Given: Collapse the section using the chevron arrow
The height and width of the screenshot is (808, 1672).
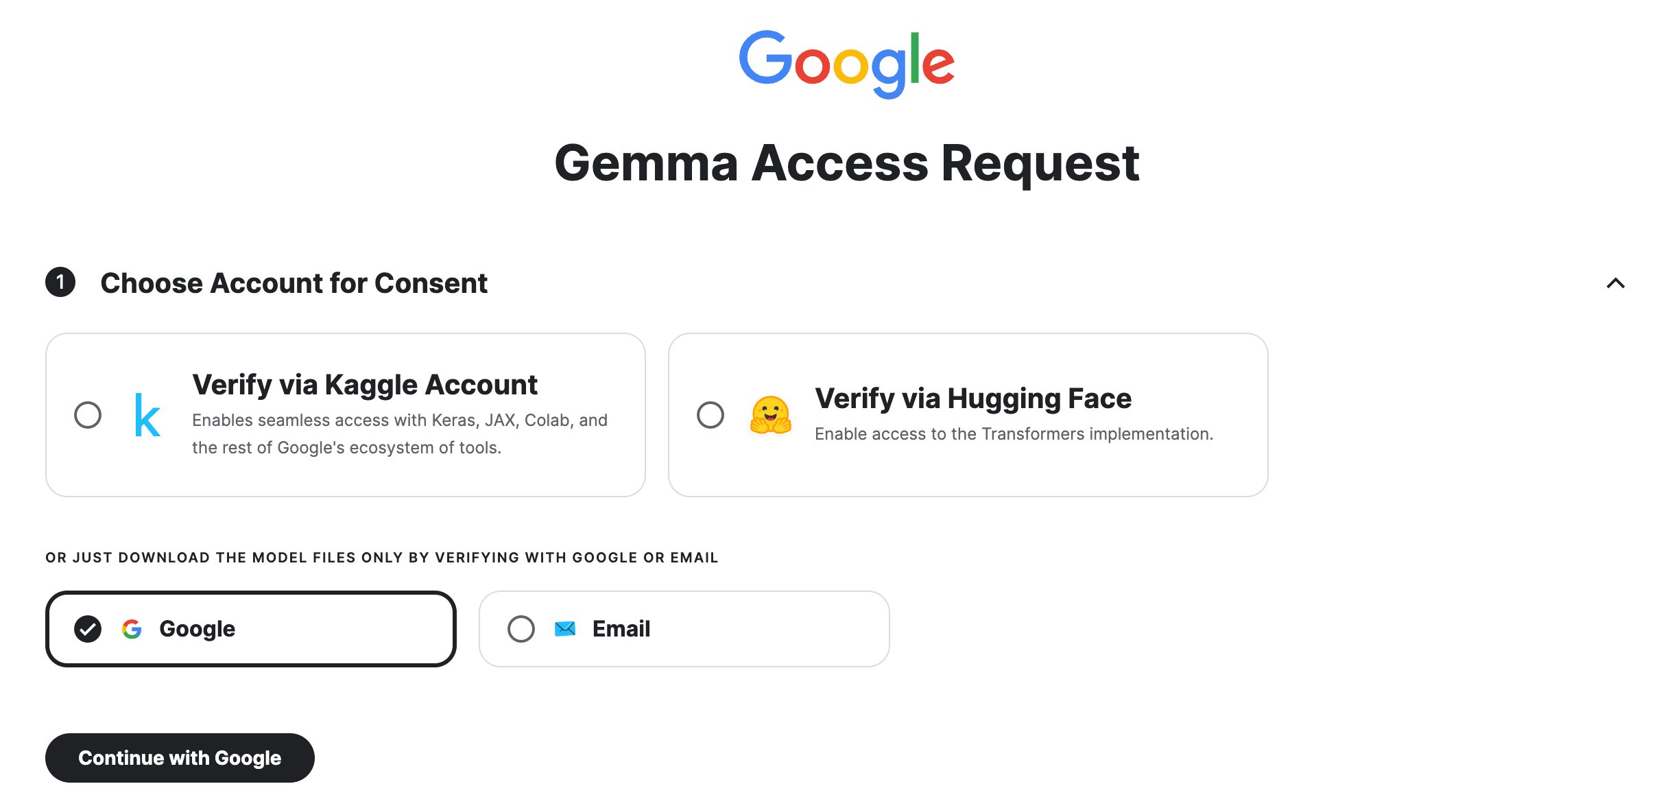Looking at the screenshot, I should click(x=1615, y=283).
